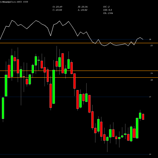
Task: Click the 30 indicator axis label
Action: pos(150,39)
